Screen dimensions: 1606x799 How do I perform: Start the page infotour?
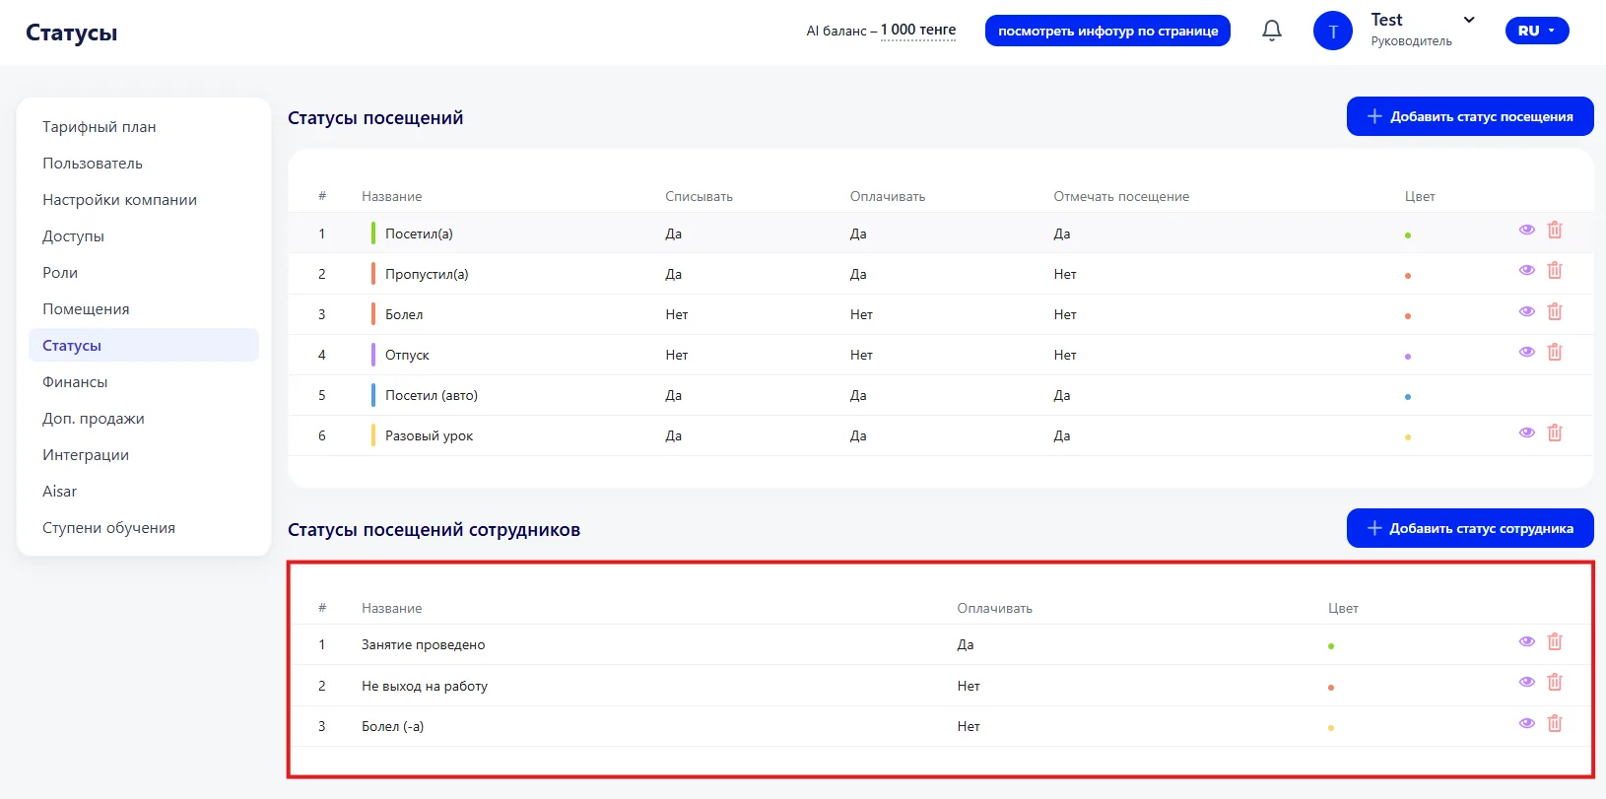(1107, 31)
